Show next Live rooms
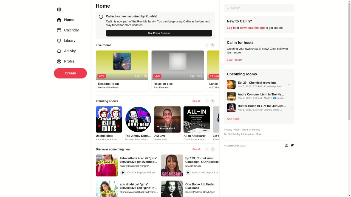This screenshot has width=351, height=197. coord(213,45)
